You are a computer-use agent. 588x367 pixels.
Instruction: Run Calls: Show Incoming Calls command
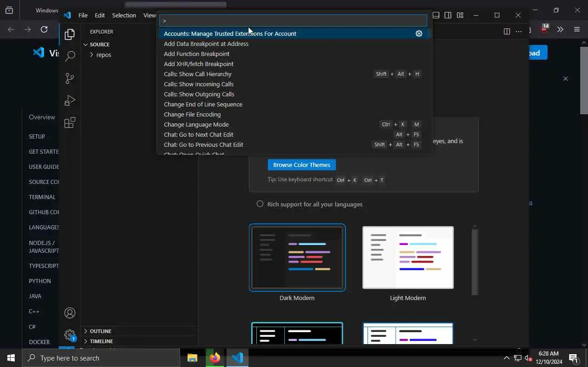pos(294,84)
